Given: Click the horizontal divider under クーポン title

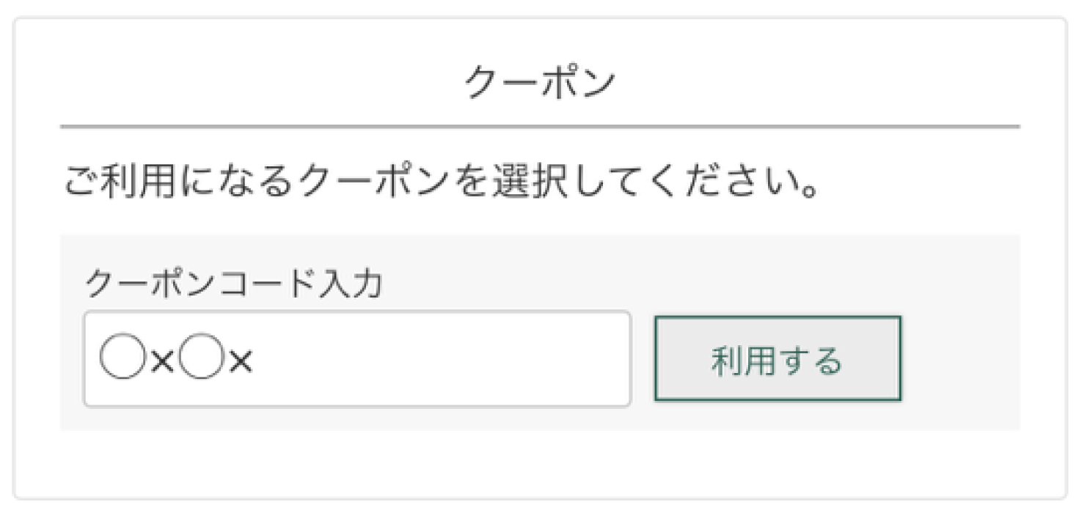Looking at the screenshot, I should [x=539, y=127].
